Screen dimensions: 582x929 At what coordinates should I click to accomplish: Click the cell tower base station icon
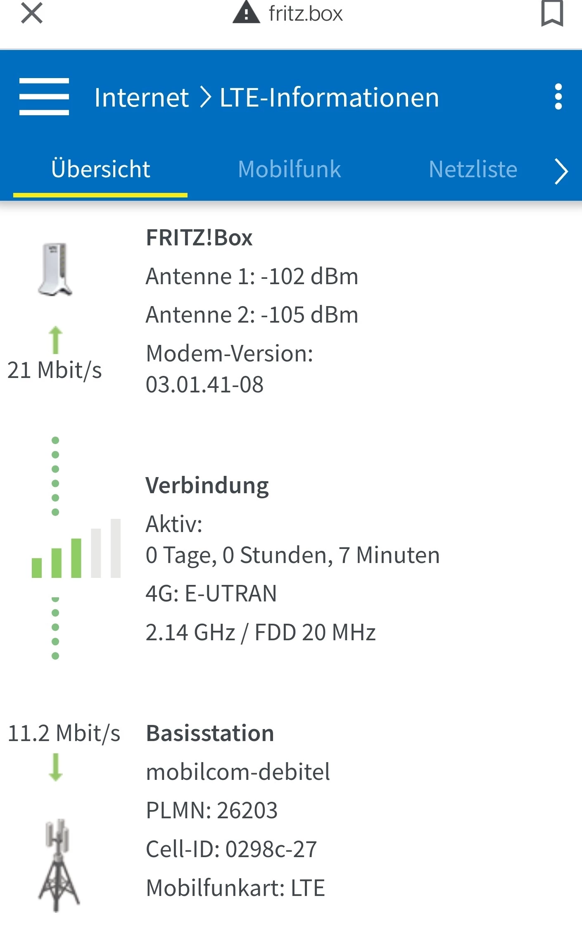(x=59, y=865)
